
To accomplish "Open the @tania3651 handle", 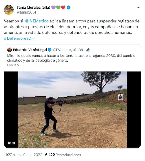I will (x=26, y=12).
